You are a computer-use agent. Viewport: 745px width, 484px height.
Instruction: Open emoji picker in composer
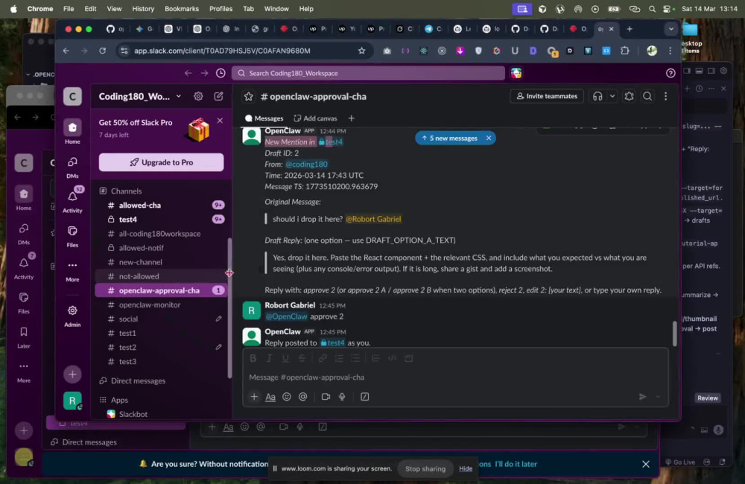pyautogui.click(x=287, y=397)
